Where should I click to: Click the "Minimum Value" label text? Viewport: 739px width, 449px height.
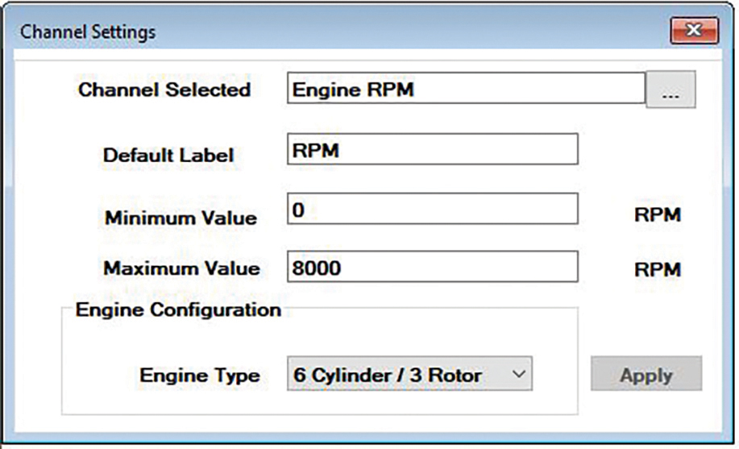click(x=181, y=218)
